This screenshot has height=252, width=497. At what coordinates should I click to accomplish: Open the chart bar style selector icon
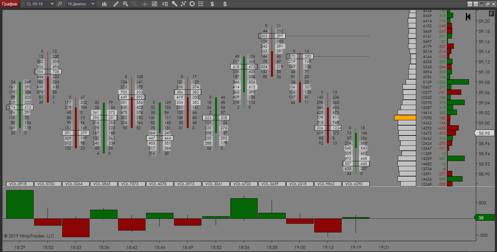pyautogui.click(x=104, y=4)
